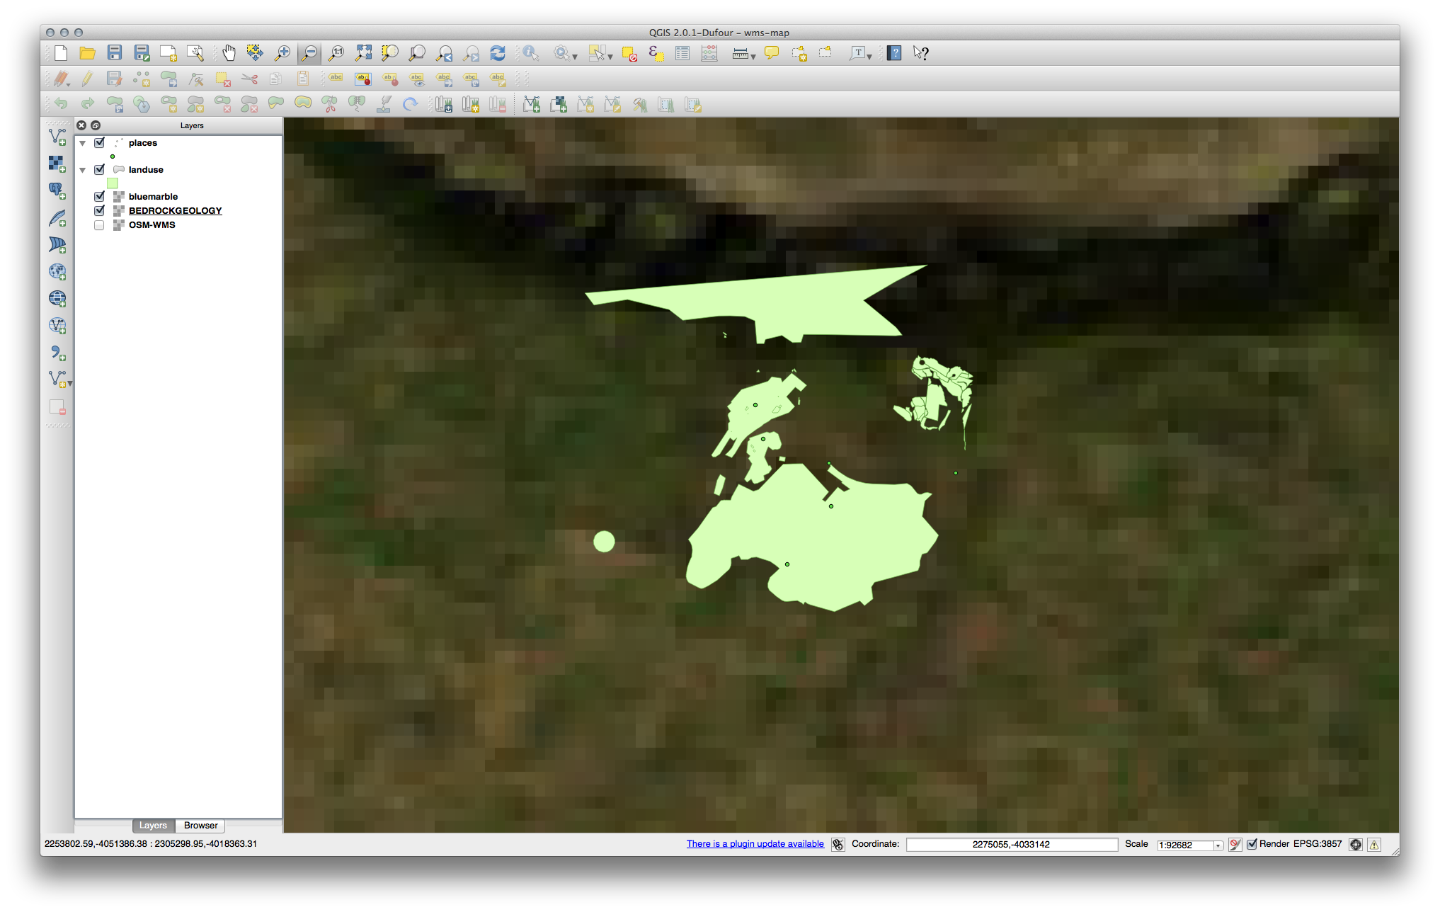Enable the OSM-WMS layer checkbox

(x=99, y=225)
